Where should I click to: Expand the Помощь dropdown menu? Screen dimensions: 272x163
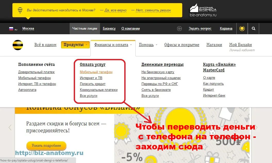[x=148, y=45]
